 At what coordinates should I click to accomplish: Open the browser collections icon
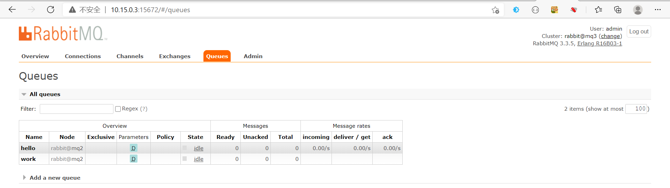(x=618, y=10)
